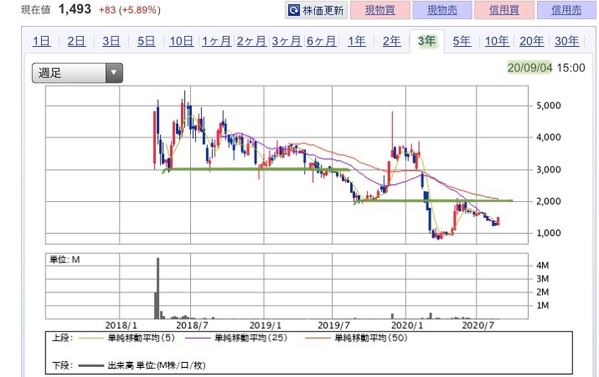The width and height of the screenshot is (599, 377).
Task: Switch chart to 20年 period
Action: [x=532, y=41]
